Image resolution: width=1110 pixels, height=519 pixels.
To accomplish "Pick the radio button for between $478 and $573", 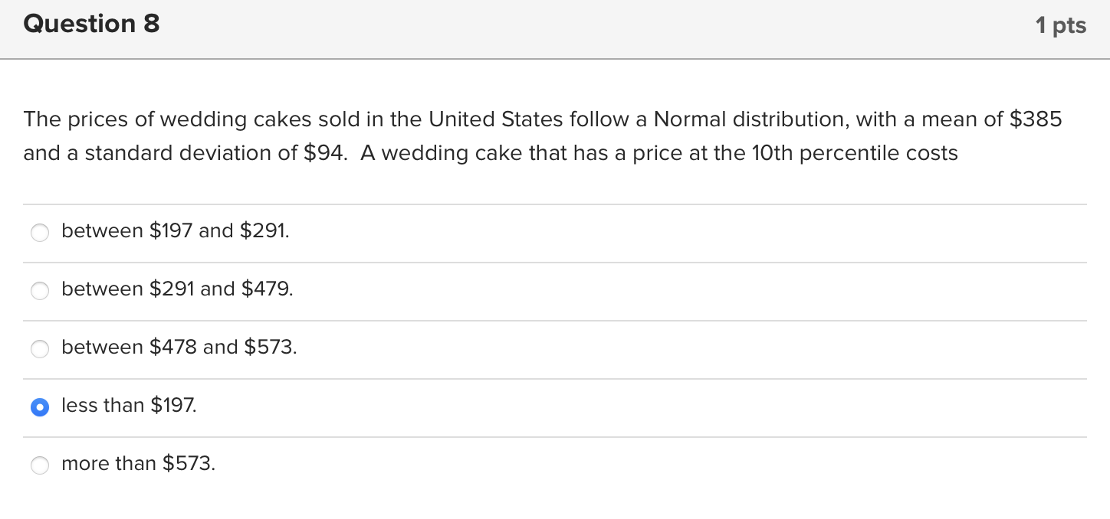I will coord(40,348).
